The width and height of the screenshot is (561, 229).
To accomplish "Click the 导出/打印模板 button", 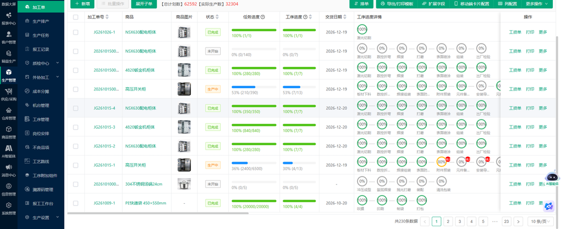I will click(397, 4).
